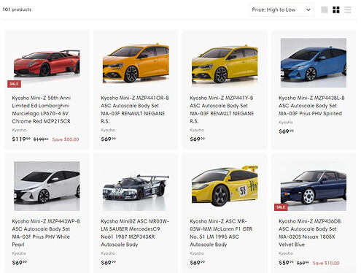Open blue Prius PHV Spirited product image
This screenshot has height=273, width=361.
314,63
